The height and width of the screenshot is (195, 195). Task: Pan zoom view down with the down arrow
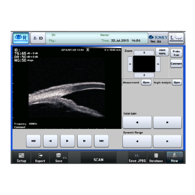(144, 75)
